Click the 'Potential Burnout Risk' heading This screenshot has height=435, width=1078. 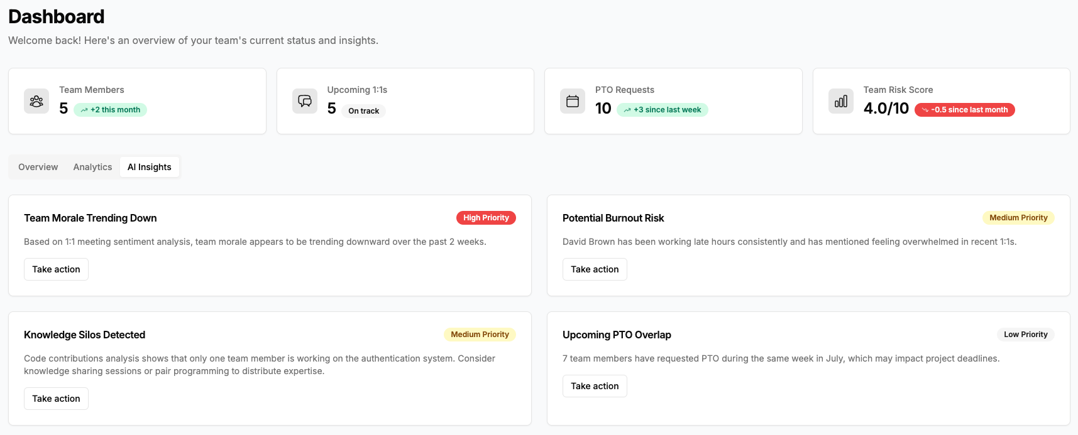coord(613,218)
